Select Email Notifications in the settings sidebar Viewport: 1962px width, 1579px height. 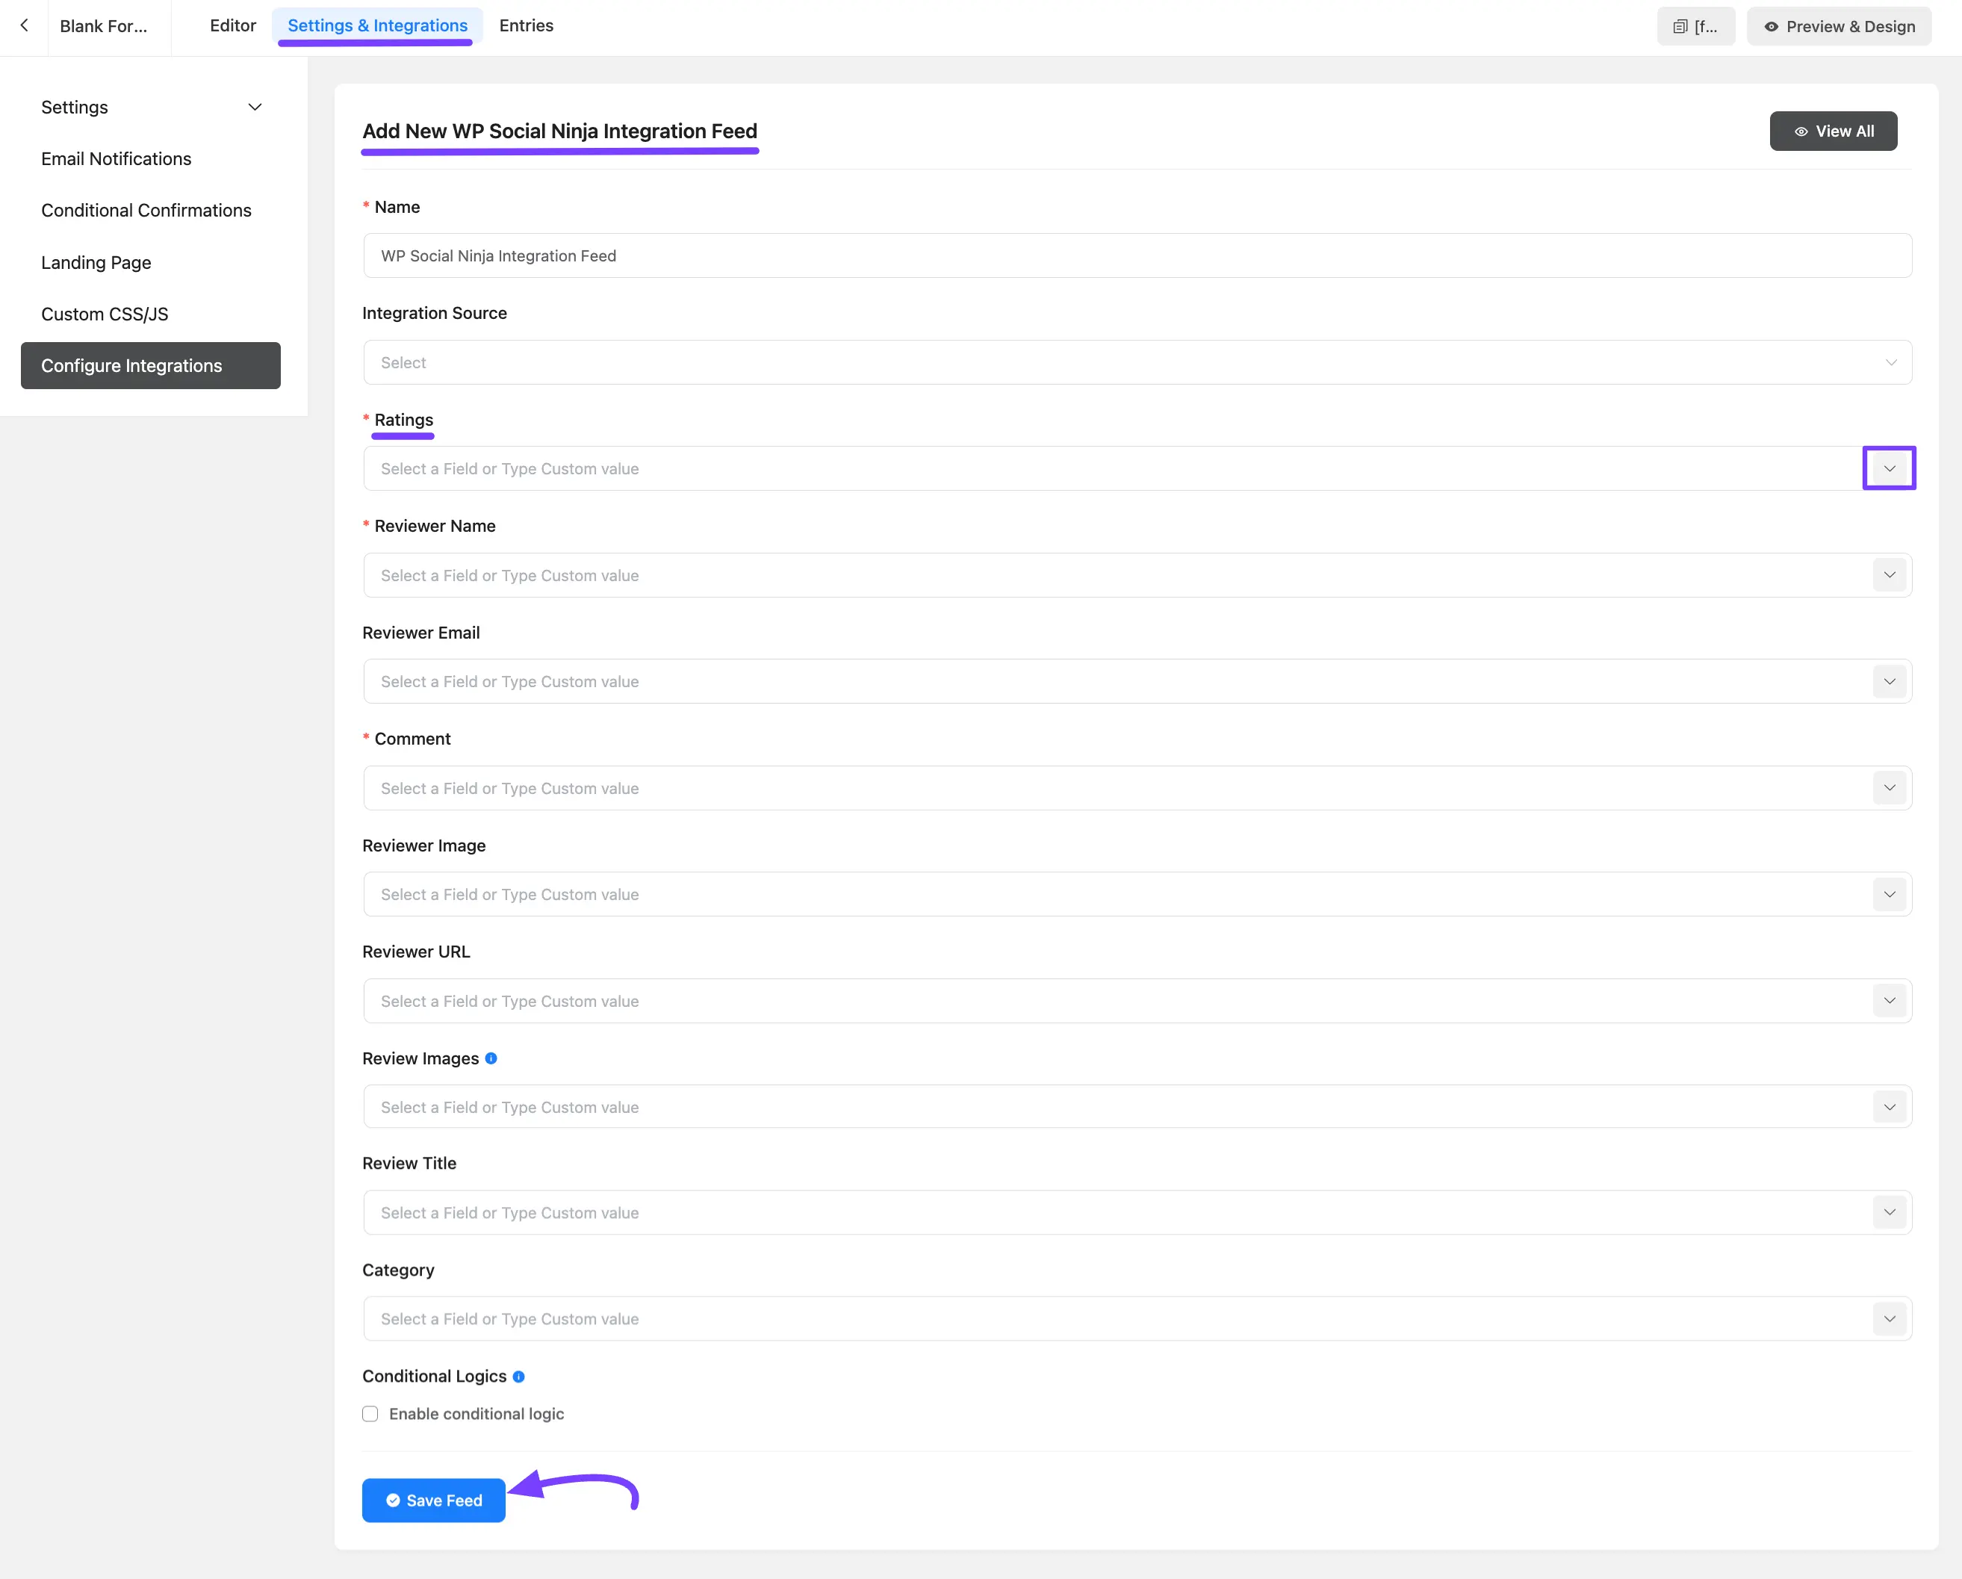116,158
